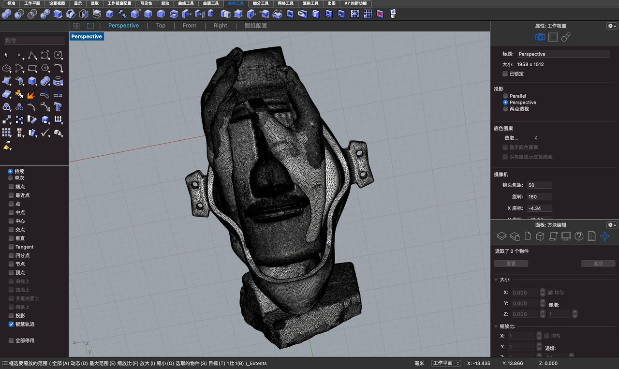Image resolution: width=619 pixels, height=369 pixels.
Task: Open the V7 的新功能 toolbar tab
Action: click(355, 3)
